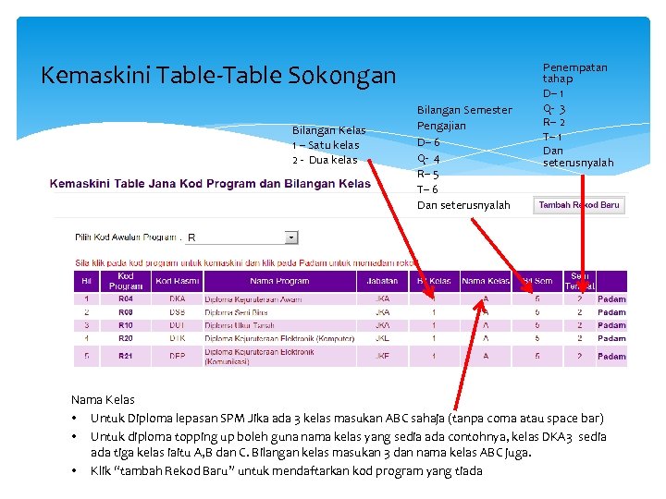Click Padam for Diploma Ukur Tanah row
666x499 pixels.
point(611,325)
